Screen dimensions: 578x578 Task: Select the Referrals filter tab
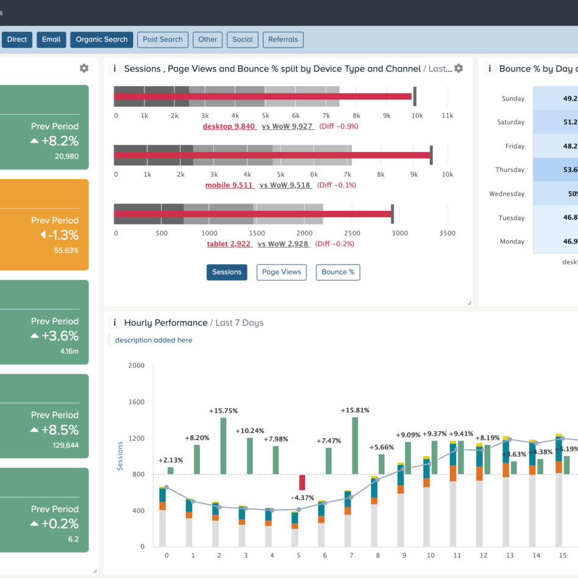(283, 39)
